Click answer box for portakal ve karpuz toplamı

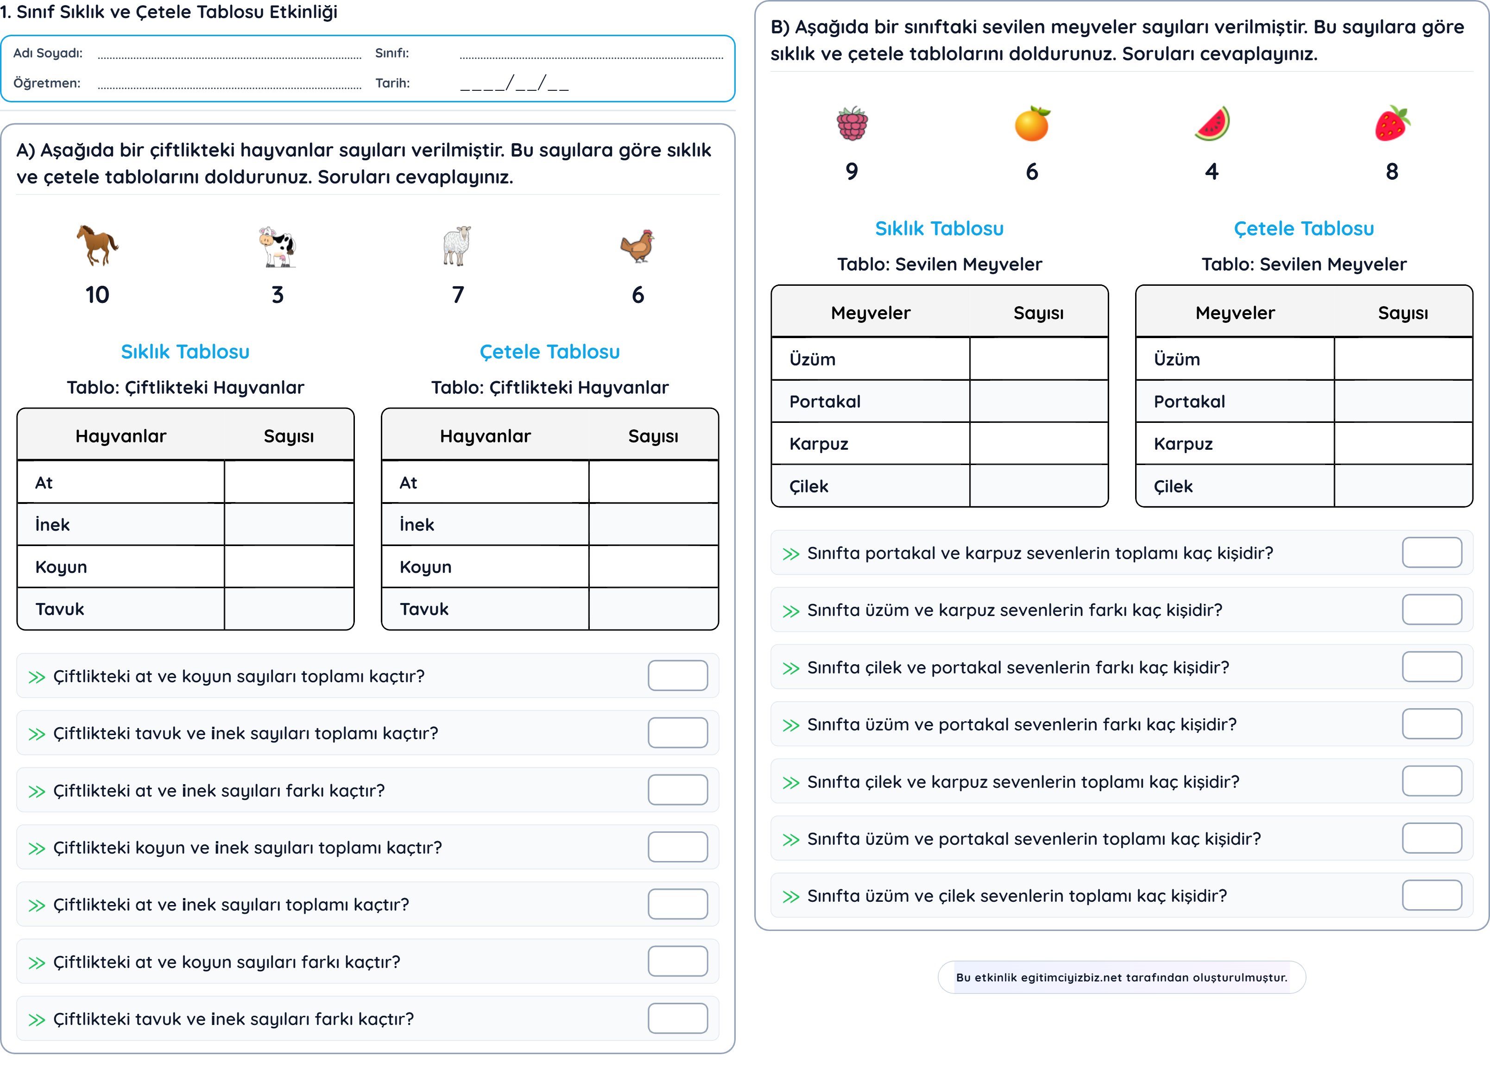pyautogui.click(x=1432, y=552)
